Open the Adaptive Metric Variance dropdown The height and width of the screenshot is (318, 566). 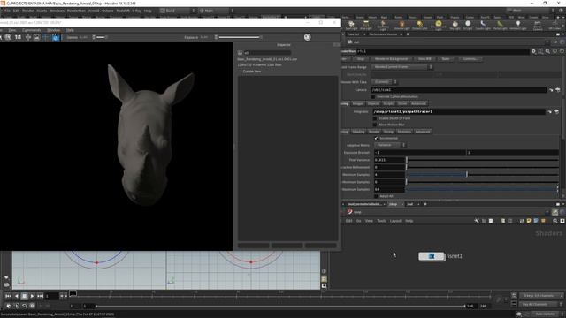coord(390,145)
